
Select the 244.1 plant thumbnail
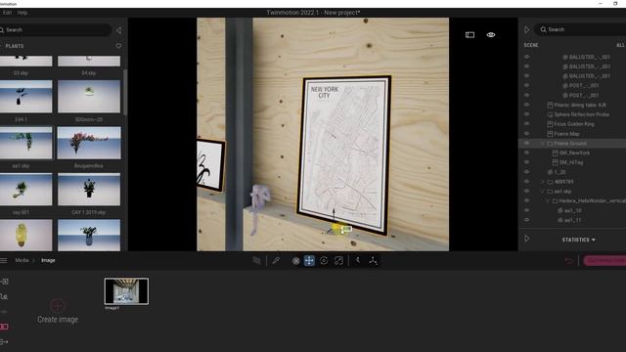coord(26,97)
